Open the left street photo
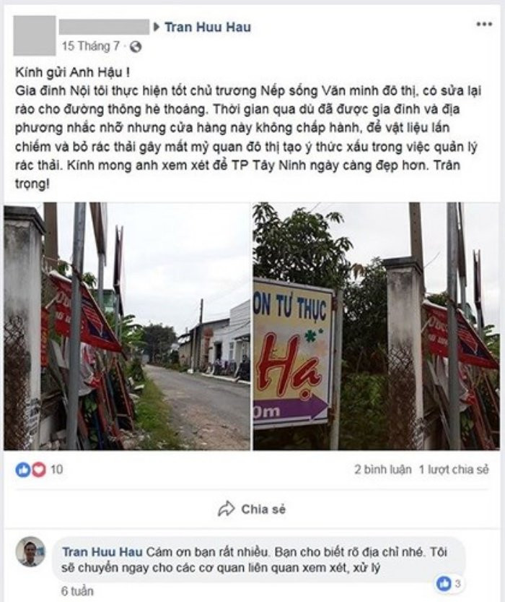 coord(127,326)
